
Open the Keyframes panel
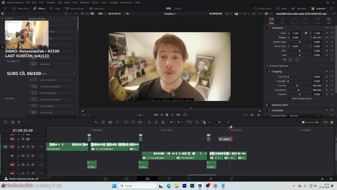pos(97,8)
